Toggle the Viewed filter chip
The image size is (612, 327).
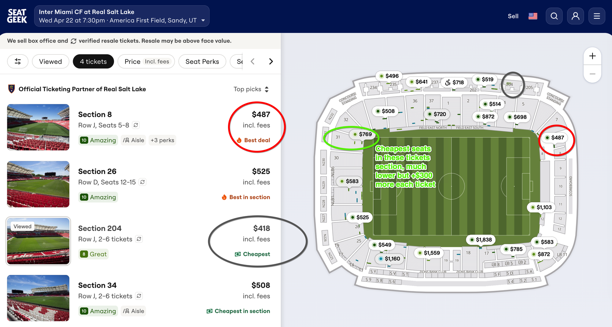coord(50,61)
